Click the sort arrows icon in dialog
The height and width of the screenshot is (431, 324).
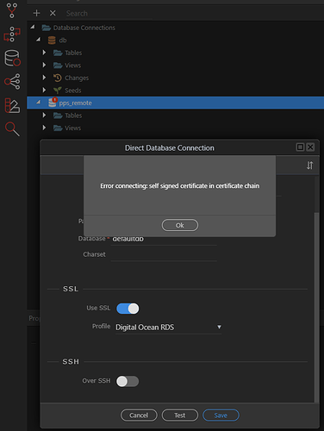tap(309, 166)
